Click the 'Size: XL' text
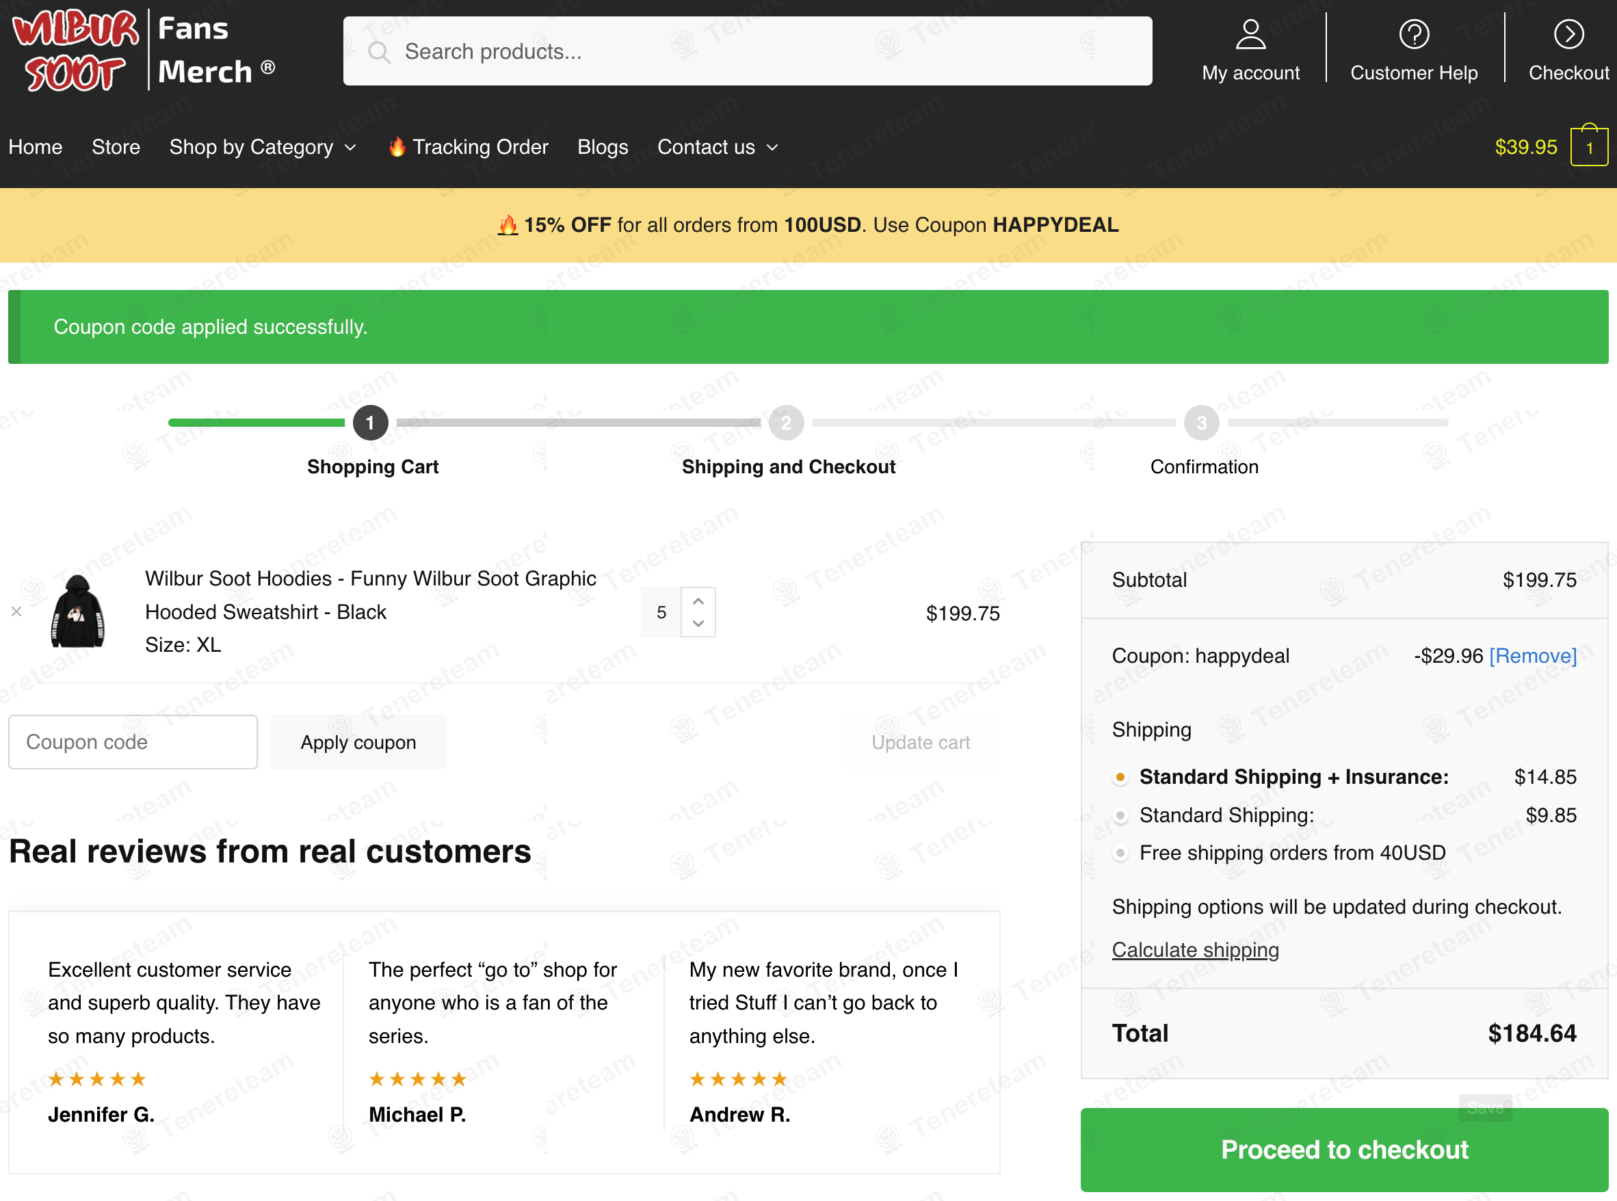This screenshot has height=1201, width=1617. (x=183, y=645)
